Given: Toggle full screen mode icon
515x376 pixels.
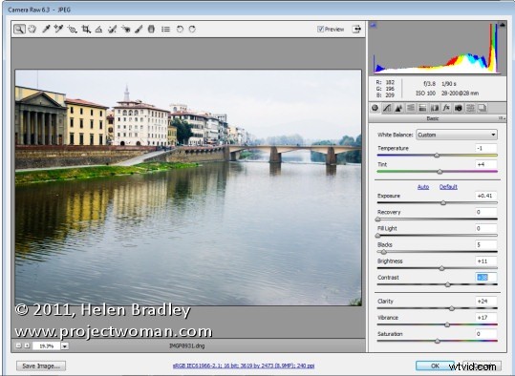Looking at the screenshot, I should (x=356, y=30).
